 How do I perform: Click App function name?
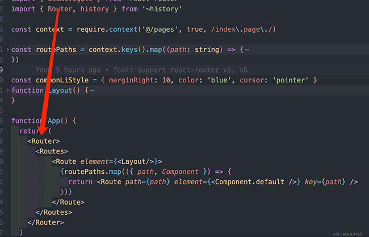pyautogui.click(x=54, y=121)
